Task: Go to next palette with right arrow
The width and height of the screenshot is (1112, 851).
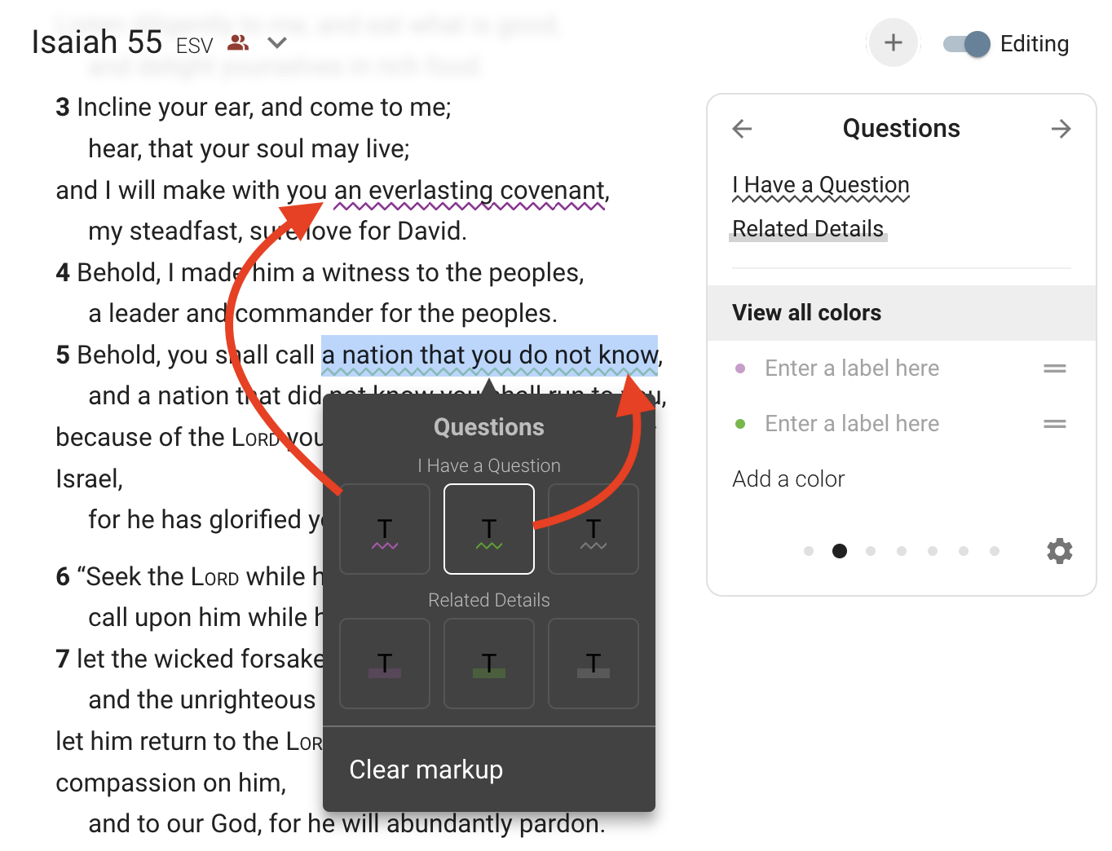Action: (1061, 128)
